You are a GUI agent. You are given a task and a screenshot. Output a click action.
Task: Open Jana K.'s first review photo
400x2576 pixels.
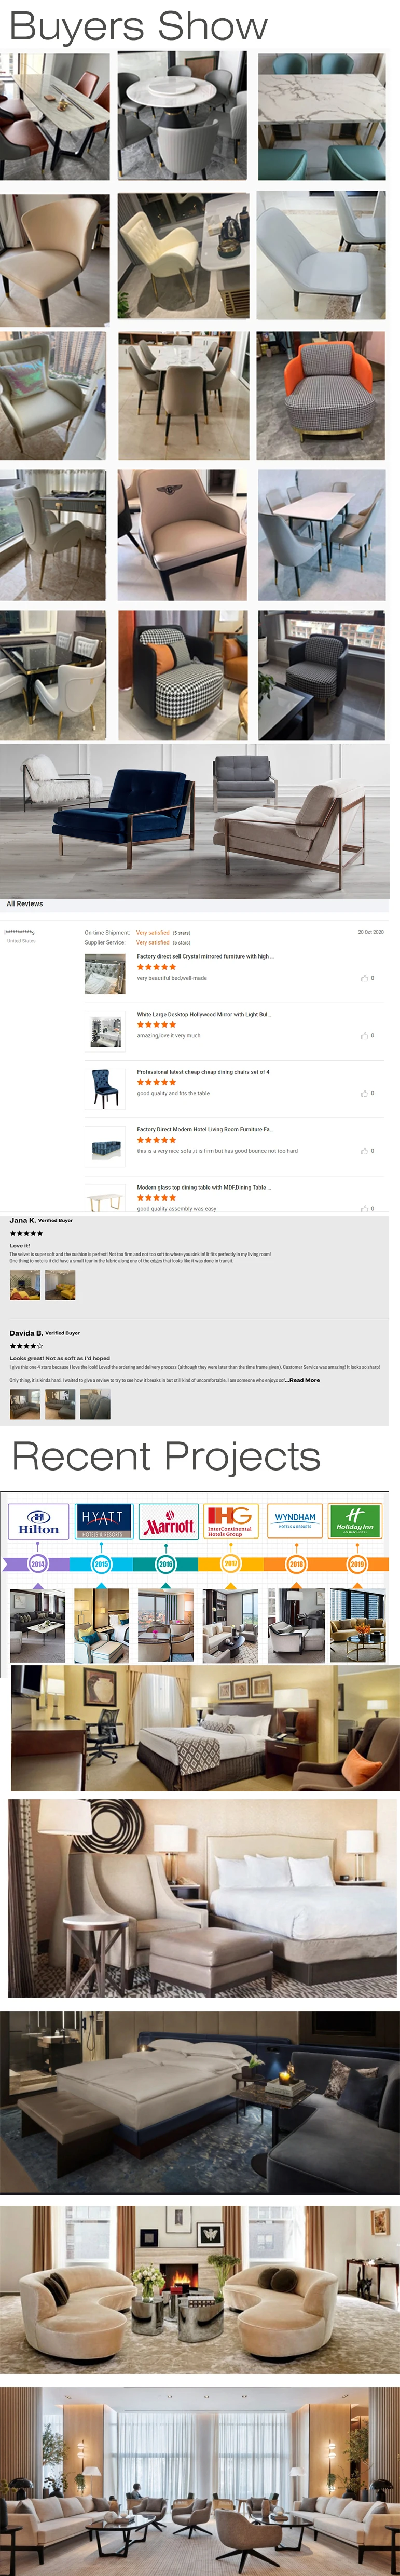[x=25, y=1285]
